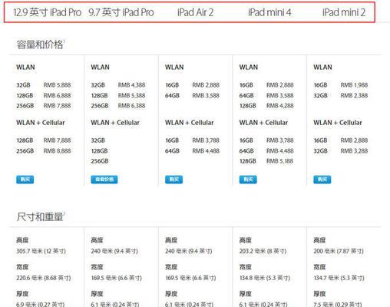Click 169.5 毫米 width in iPad Air 2 column
390x307 pixels.
(190, 278)
